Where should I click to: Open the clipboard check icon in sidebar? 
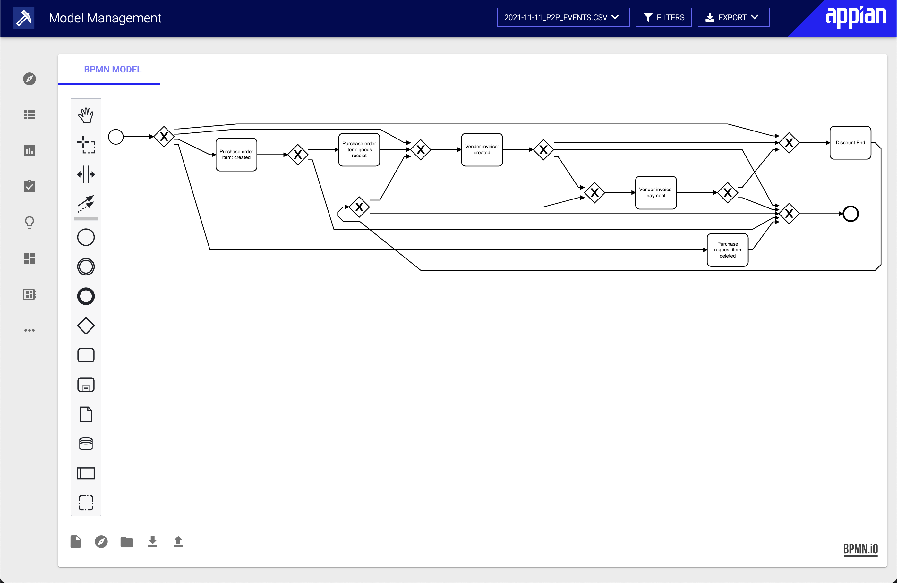click(30, 186)
